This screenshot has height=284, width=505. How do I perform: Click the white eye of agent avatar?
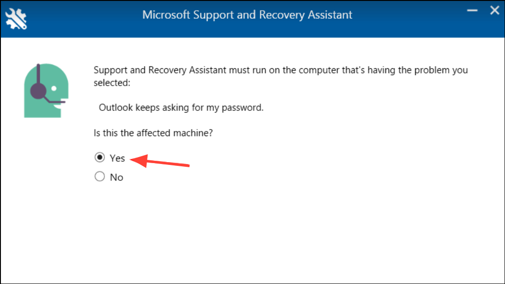tap(54, 88)
